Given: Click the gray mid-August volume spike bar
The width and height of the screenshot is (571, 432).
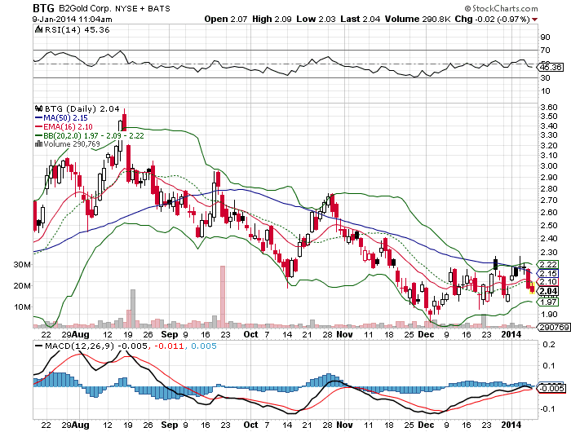Looking at the screenshot, I should coord(133,307).
